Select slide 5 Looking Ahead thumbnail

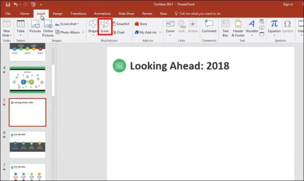pos(27,112)
